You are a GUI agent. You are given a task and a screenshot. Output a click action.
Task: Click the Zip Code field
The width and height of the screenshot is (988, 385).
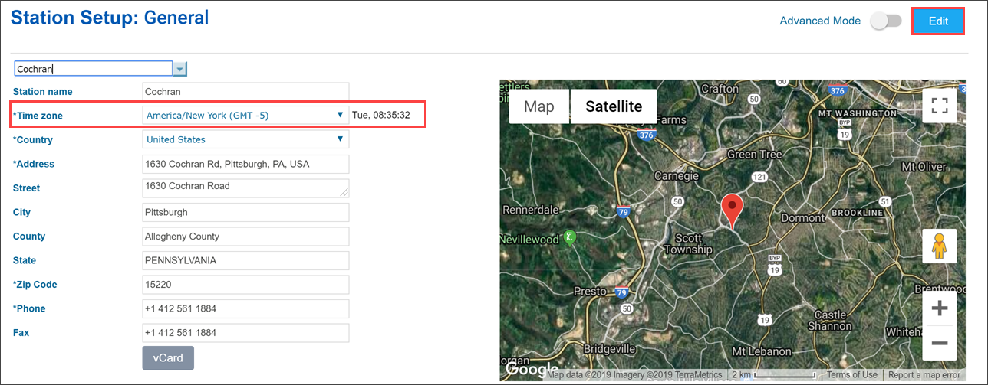coord(245,285)
